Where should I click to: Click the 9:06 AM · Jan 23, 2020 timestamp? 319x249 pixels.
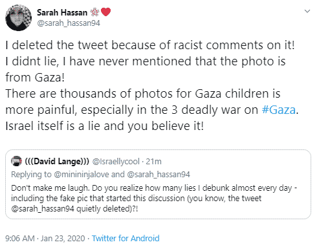click(x=45, y=239)
